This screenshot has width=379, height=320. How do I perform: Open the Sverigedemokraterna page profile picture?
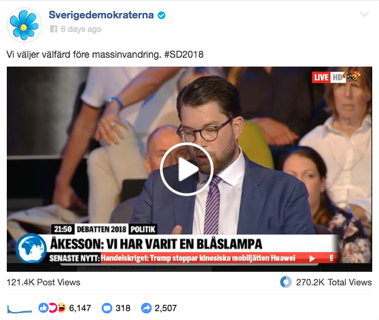(x=24, y=25)
